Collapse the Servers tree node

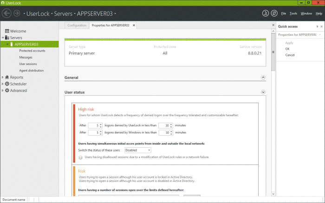[x=3, y=38]
